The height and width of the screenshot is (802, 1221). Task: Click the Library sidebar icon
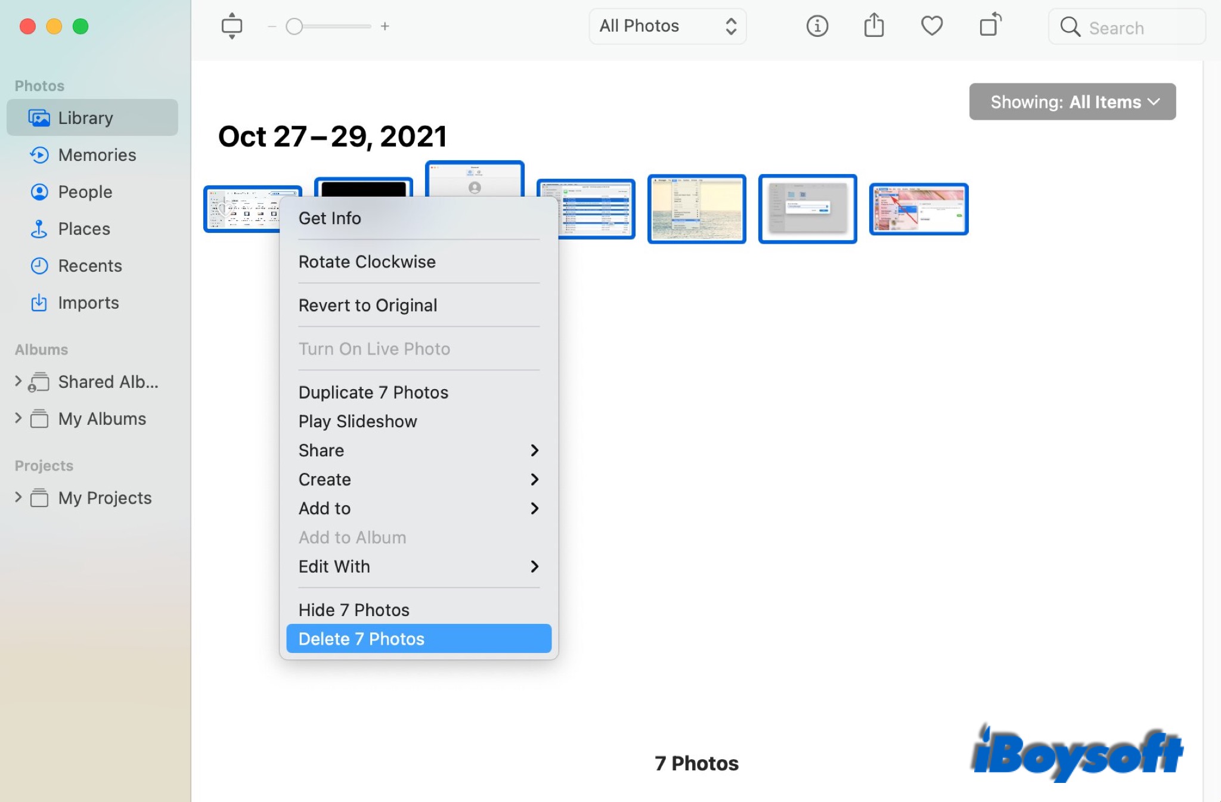(x=38, y=117)
